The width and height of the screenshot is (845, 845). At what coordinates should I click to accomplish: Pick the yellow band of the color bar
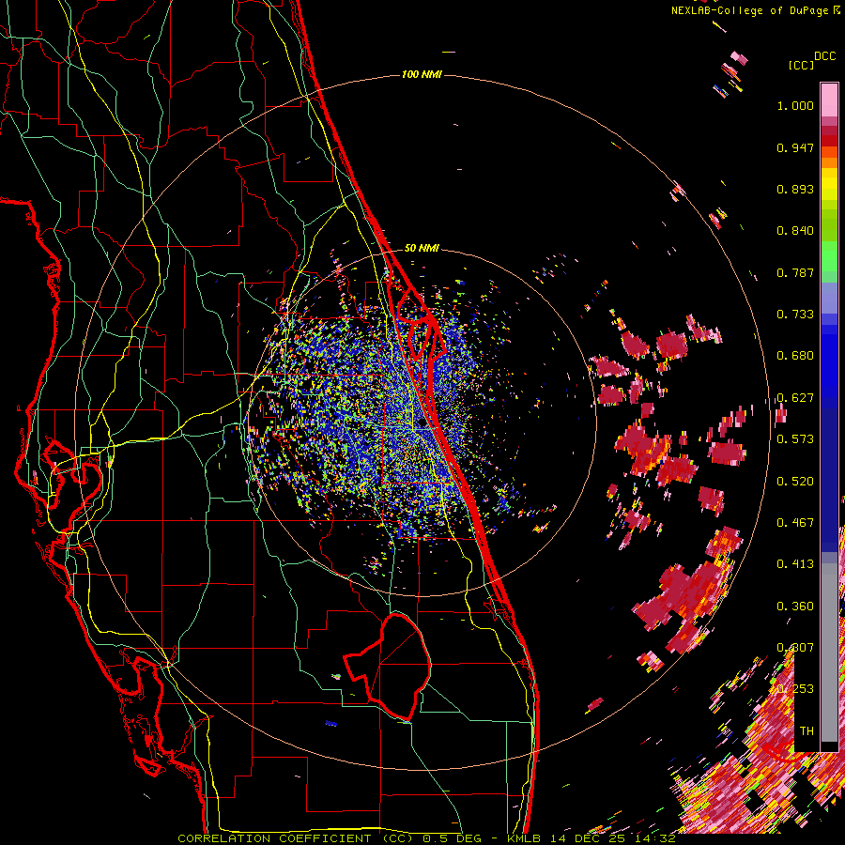tap(829, 184)
